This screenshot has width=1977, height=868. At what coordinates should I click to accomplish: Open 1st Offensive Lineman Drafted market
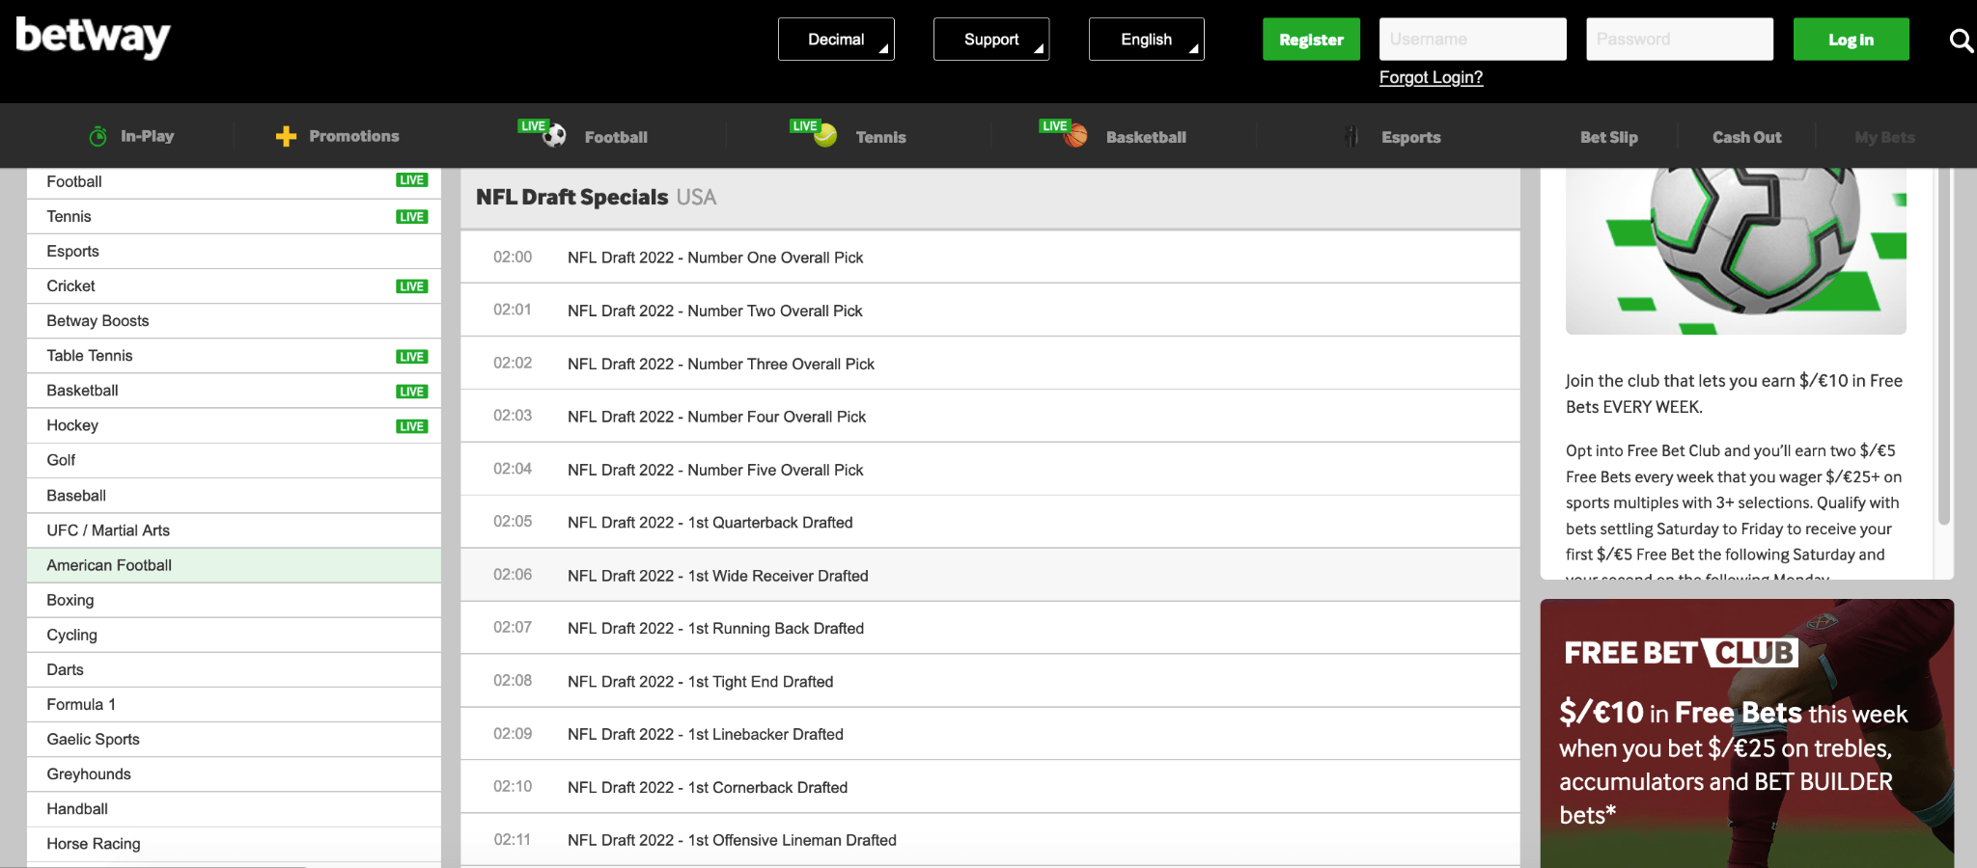989,840
